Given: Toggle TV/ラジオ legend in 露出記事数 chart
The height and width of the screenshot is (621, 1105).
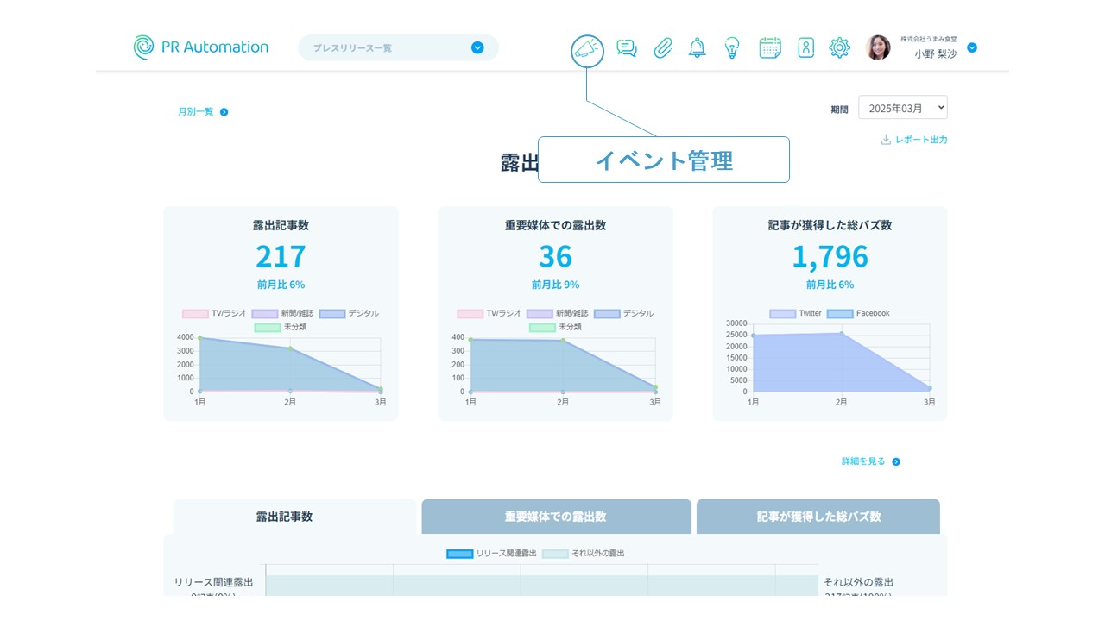Looking at the screenshot, I should coord(214,313).
